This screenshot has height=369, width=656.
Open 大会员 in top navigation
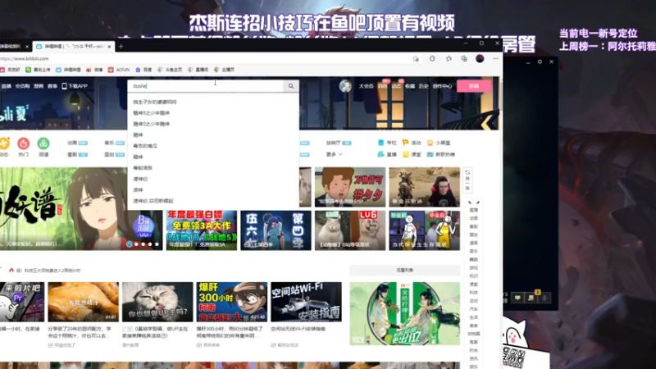[366, 86]
